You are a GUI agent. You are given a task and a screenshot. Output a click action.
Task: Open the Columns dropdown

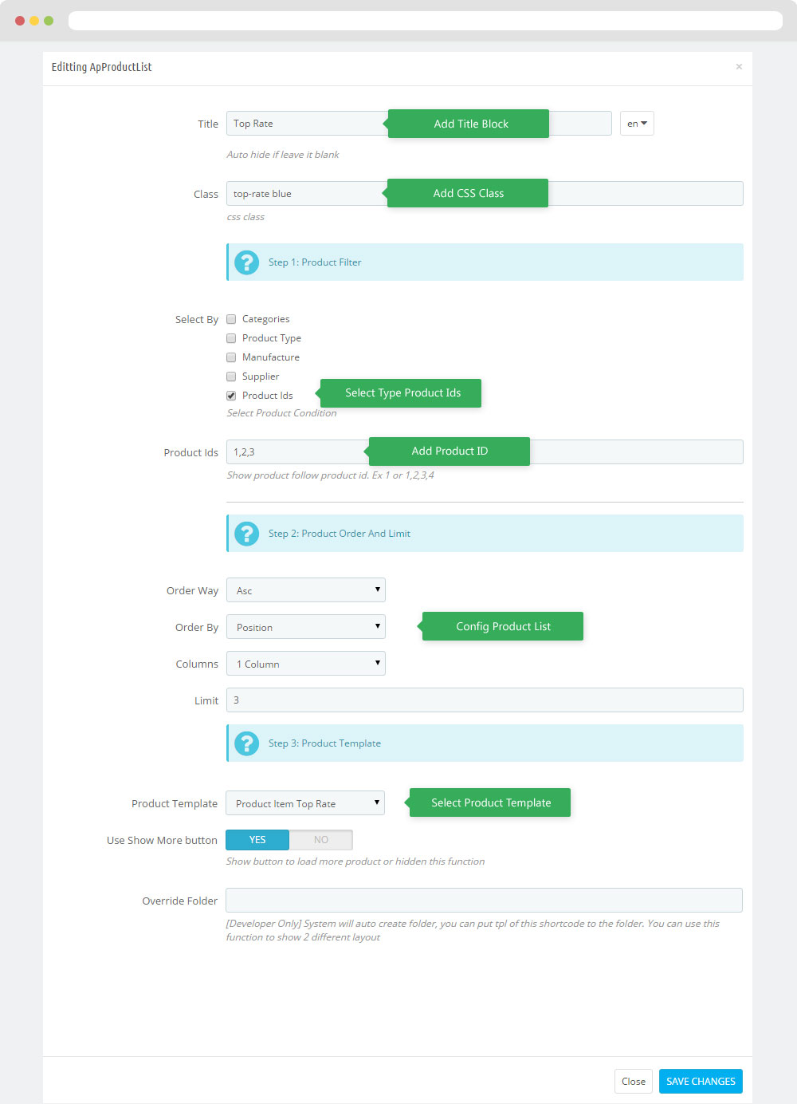306,664
